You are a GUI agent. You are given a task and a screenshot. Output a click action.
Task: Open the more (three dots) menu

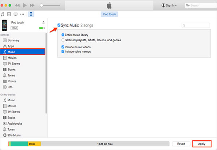[x=22, y=14]
